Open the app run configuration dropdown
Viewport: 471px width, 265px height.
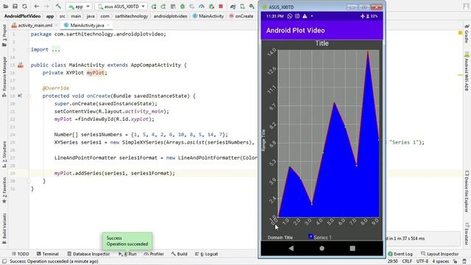coord(79,7)
